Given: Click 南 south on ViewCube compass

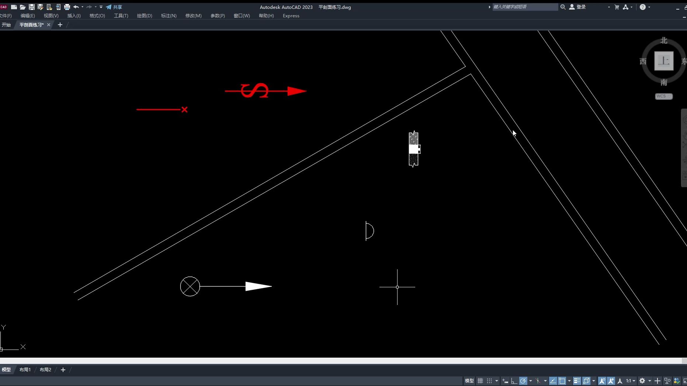Looking at the screenshot, I should tap(664, 83).
